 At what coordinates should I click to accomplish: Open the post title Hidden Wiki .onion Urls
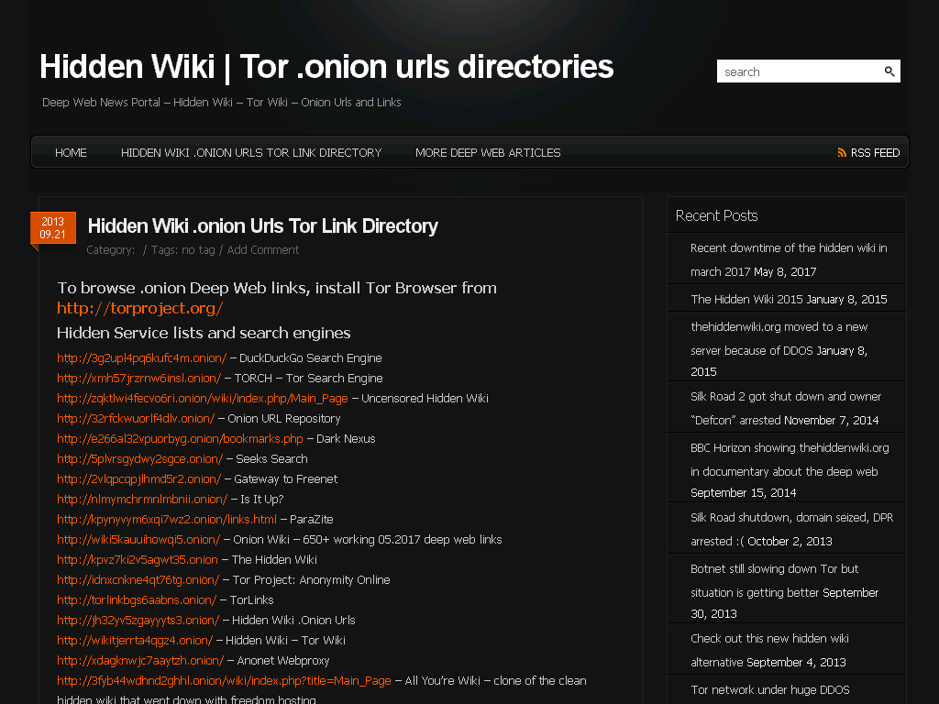[x=263, y=225]
